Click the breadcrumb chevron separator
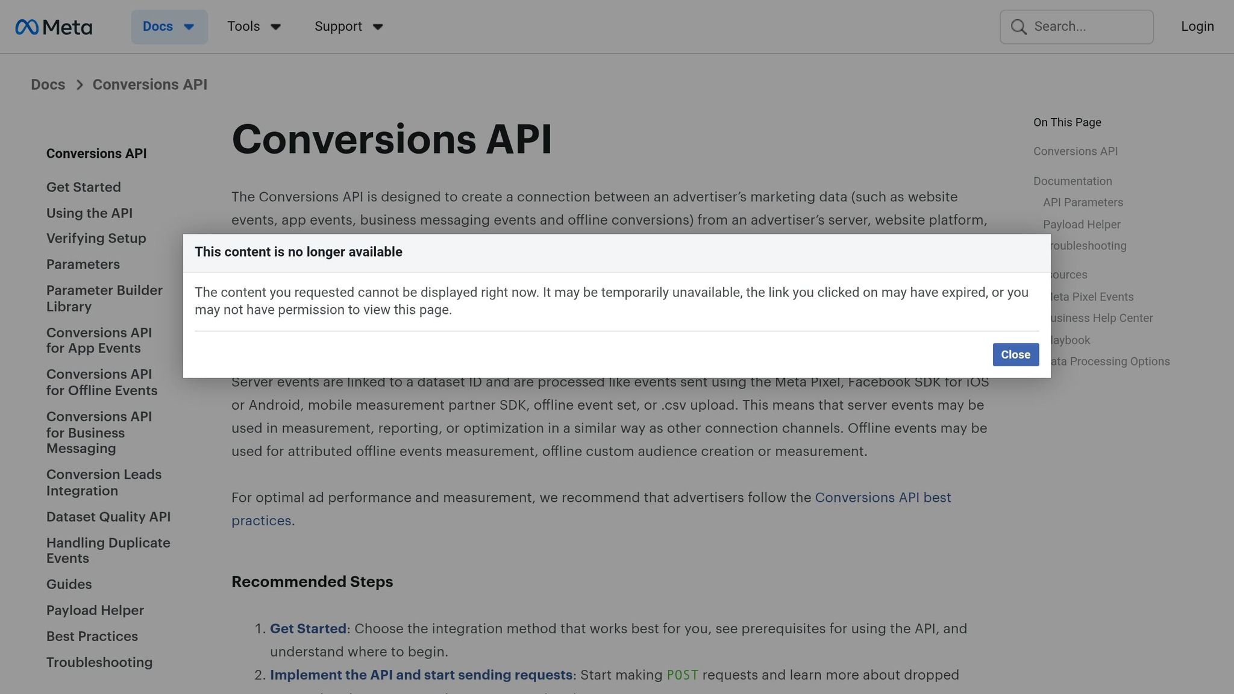The width and height of the screenshot is (1234, 694). pyautogui.click(x=79, y=85)
